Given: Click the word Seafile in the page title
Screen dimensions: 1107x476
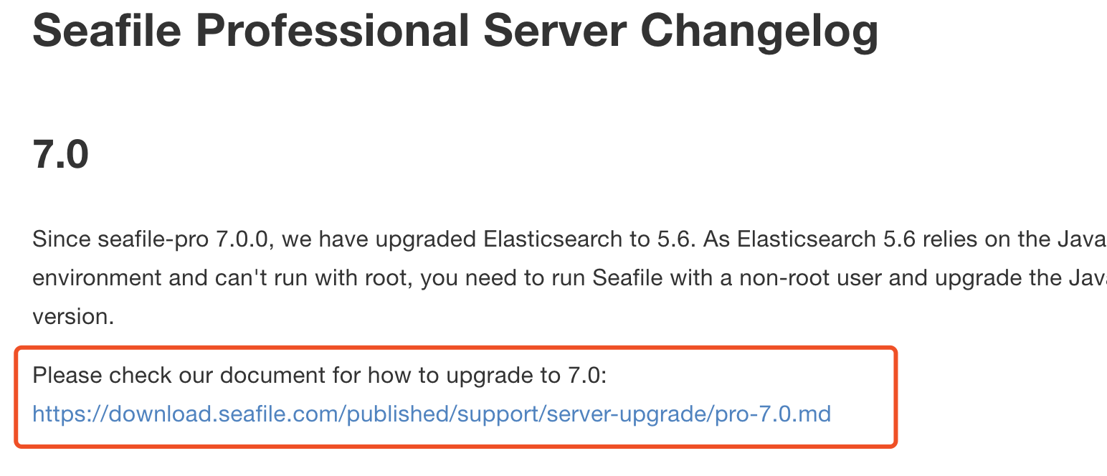Looking at the screenshot, I should pos(107,30).
